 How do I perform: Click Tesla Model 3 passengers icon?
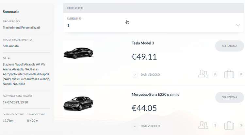click(203, 74)
